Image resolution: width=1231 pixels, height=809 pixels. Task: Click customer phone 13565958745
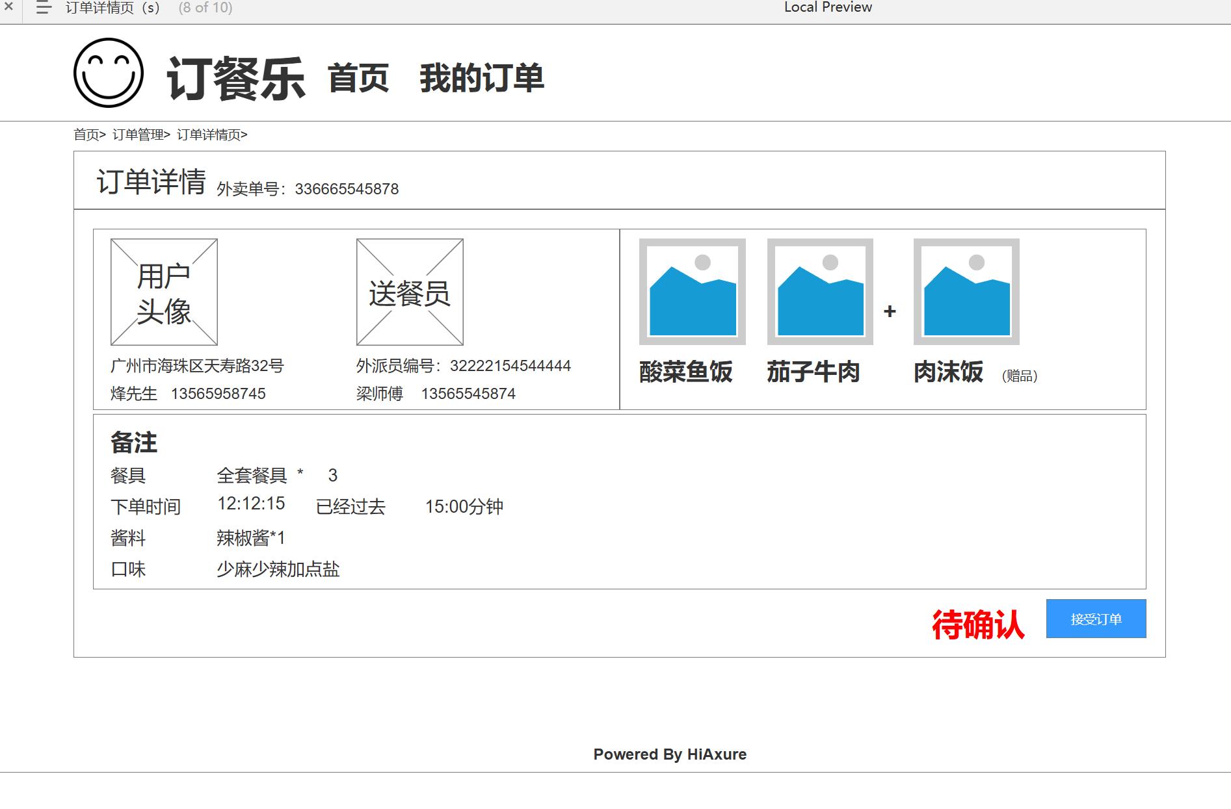coord(218,394)
